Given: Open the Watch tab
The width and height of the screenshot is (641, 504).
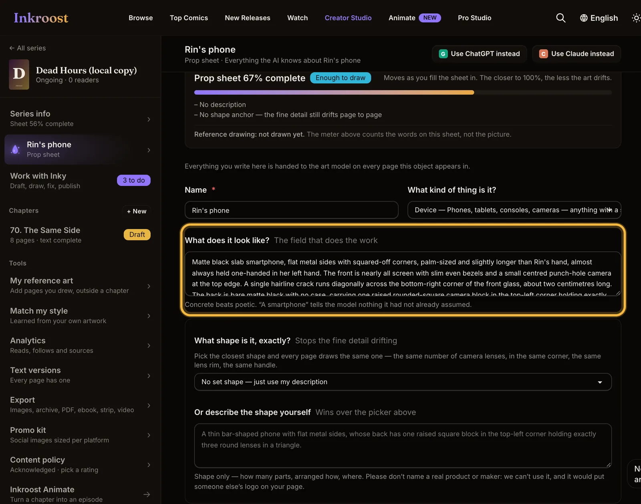Looking at the screenshot, I should pyautogui.click(x=297, y=18).
